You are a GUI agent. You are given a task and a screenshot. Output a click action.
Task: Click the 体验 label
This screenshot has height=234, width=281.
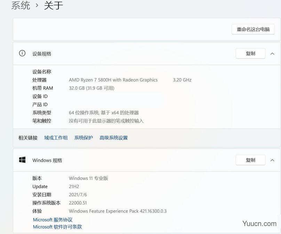point(37,211)
